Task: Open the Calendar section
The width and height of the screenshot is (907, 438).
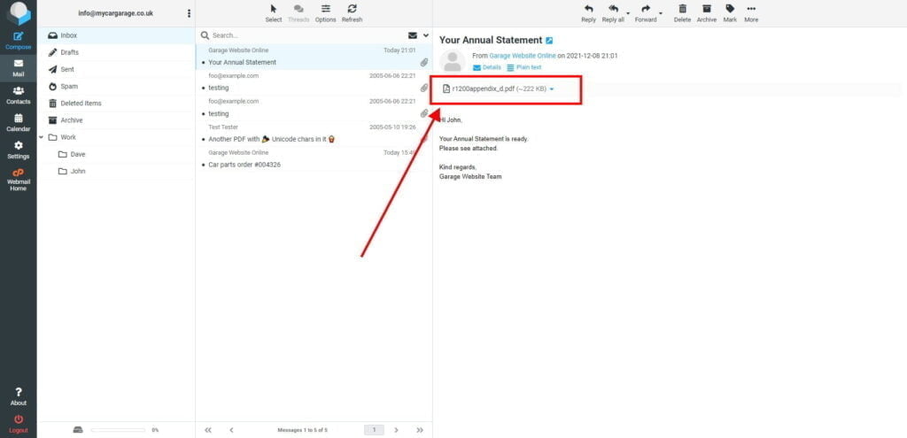Action: (x=18, y=122)
